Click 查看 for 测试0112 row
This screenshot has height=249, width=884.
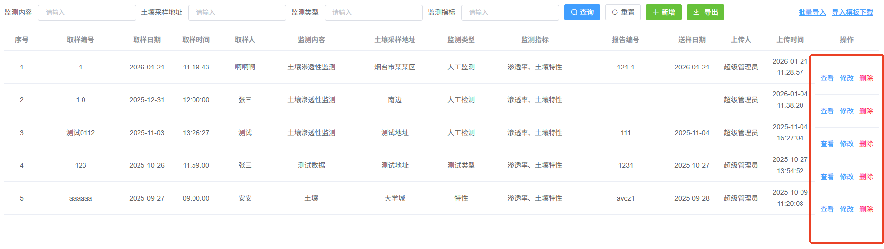coord(827,144)
